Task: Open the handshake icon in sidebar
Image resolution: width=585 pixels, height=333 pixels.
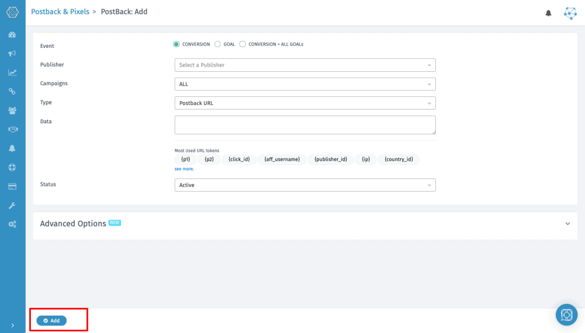Action: click(13, 129)
